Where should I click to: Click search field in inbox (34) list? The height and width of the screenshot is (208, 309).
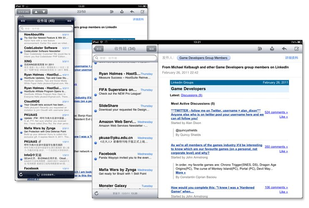point(125,58)
